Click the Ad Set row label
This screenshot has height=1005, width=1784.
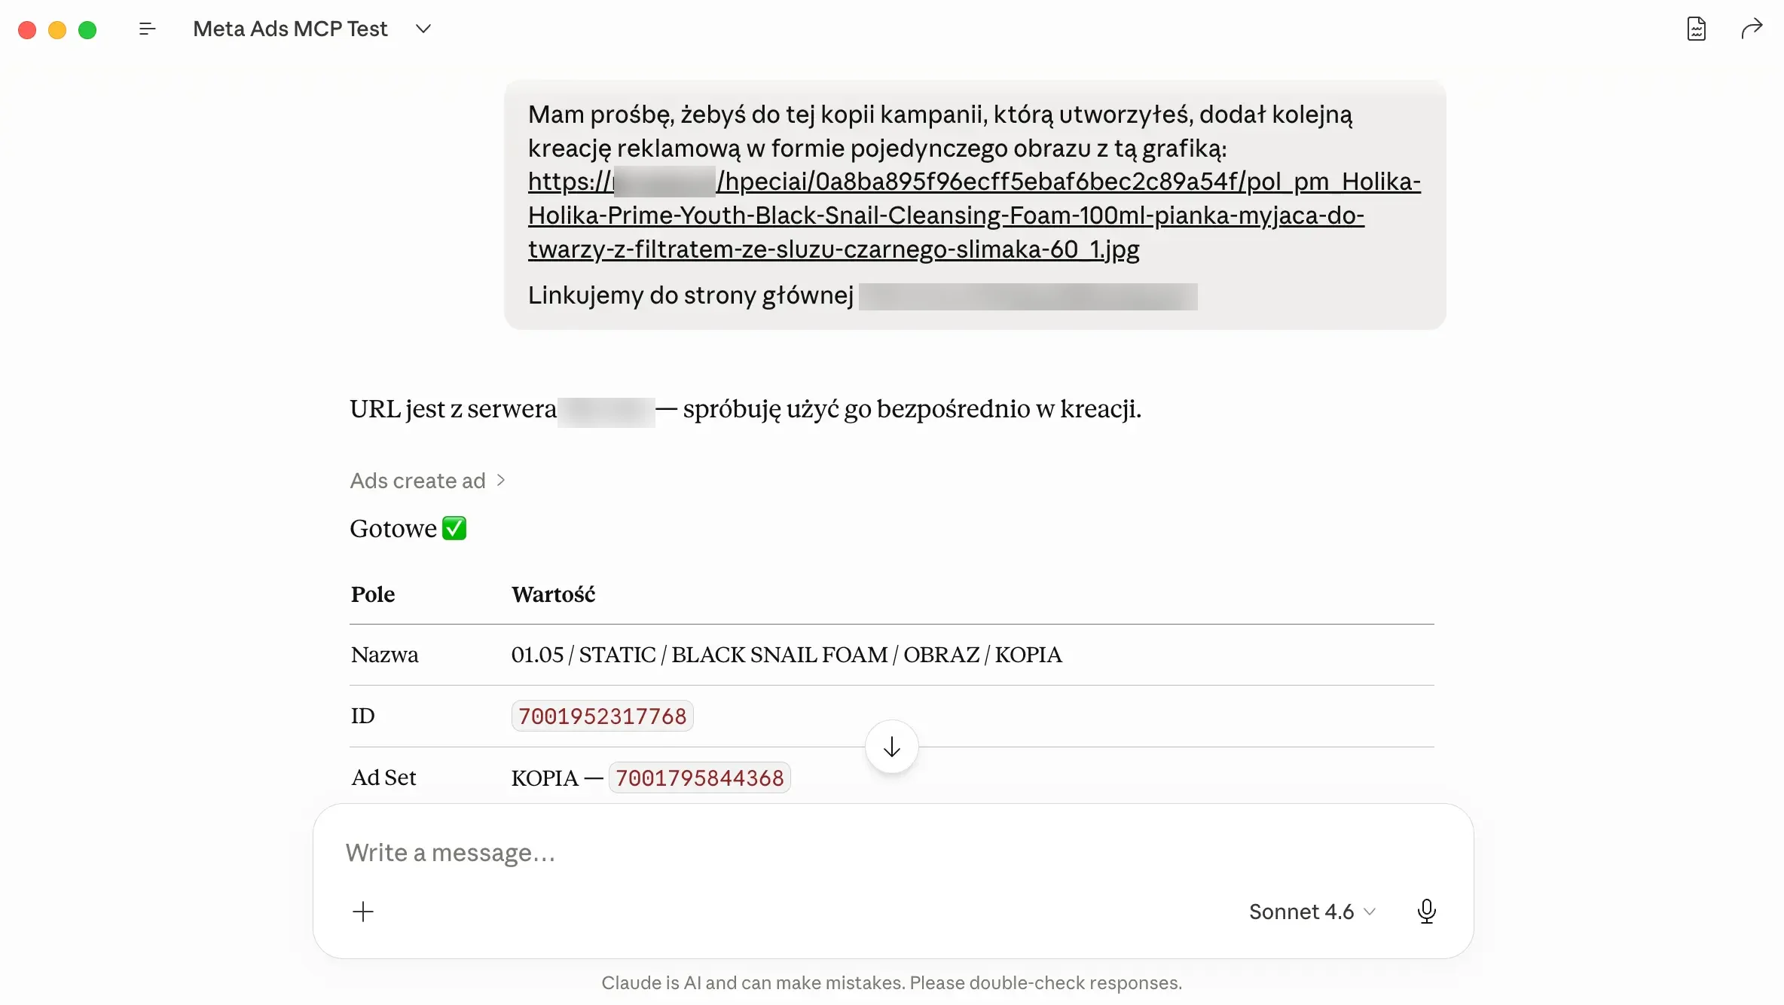click(383, 777)
